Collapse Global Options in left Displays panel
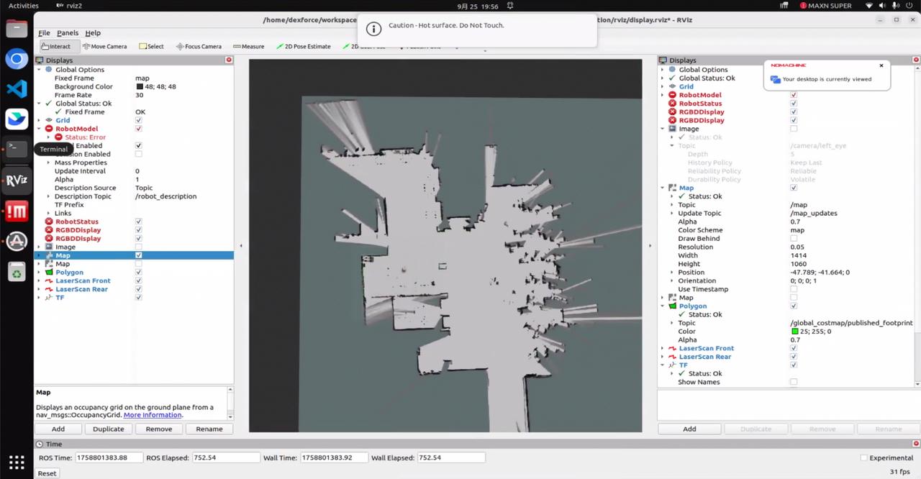 click(x=40, y=70)
